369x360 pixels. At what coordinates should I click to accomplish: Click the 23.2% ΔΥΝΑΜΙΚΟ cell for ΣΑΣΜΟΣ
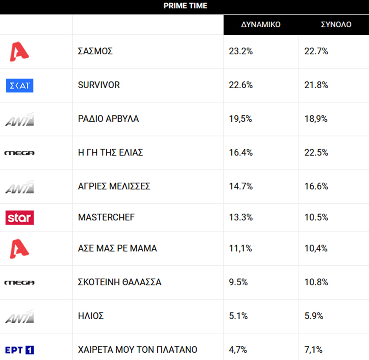pos(241,51)
